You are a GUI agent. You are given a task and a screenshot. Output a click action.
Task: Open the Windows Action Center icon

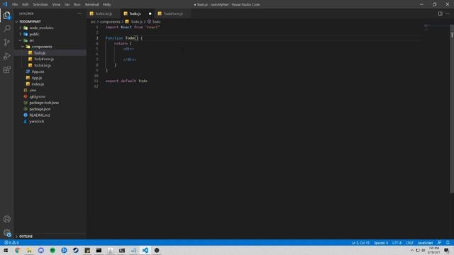(447, 250)
